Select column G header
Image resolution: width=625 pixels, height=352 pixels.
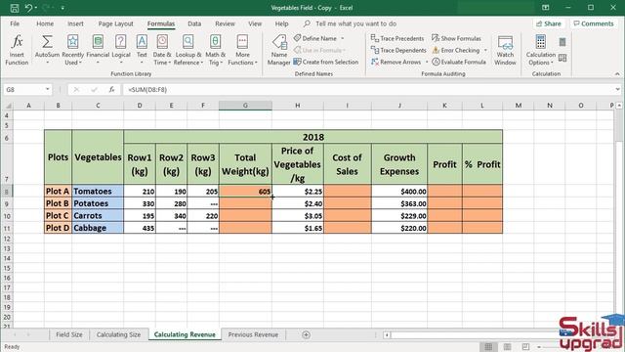tap(245, 106)
